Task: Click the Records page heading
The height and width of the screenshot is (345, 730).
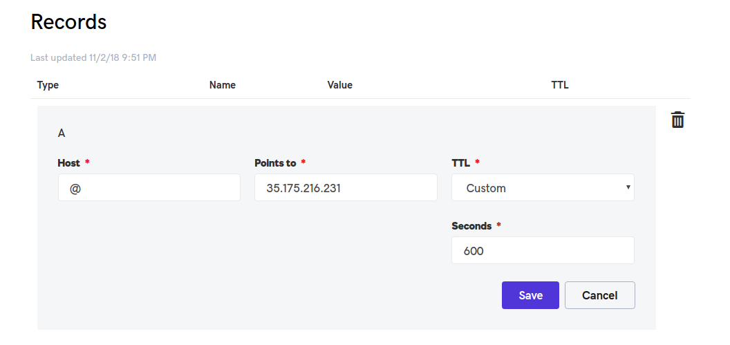Action: click(x=69, y=22)
